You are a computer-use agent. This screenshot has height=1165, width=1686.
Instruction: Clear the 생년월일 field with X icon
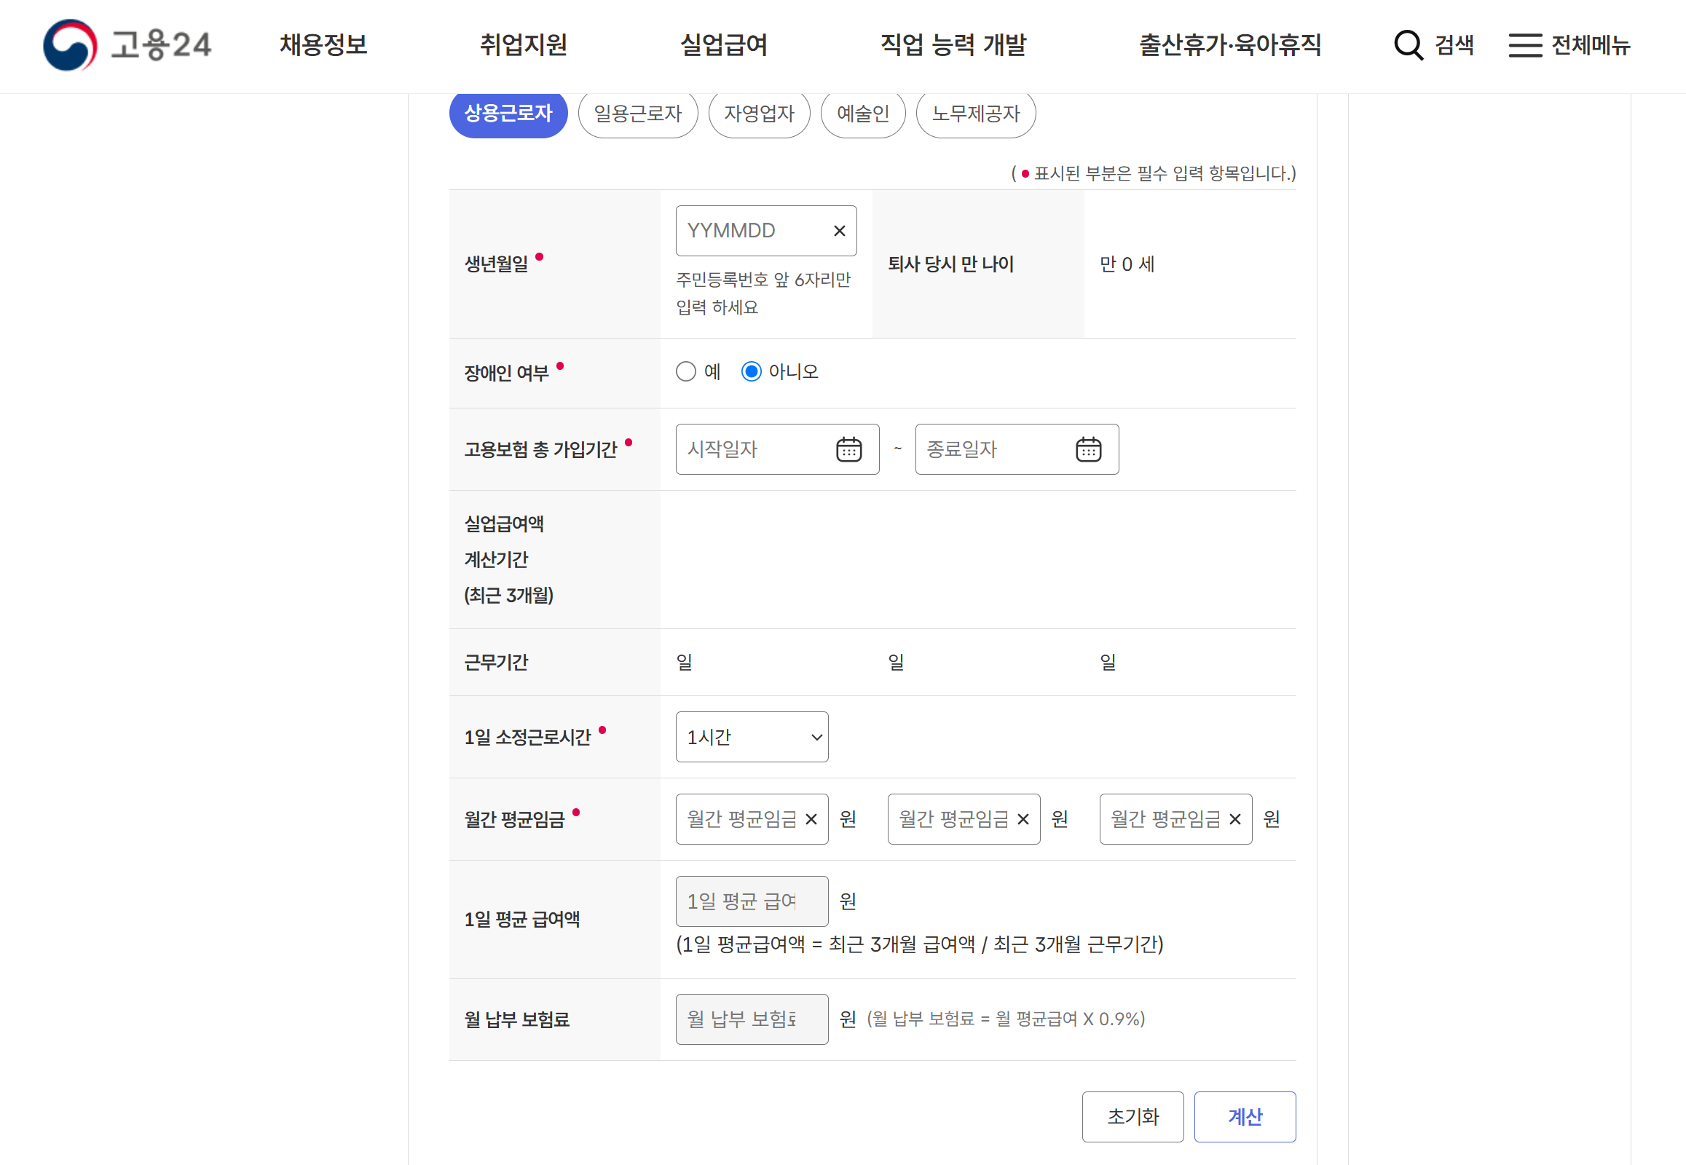click(x=839, y=232)
